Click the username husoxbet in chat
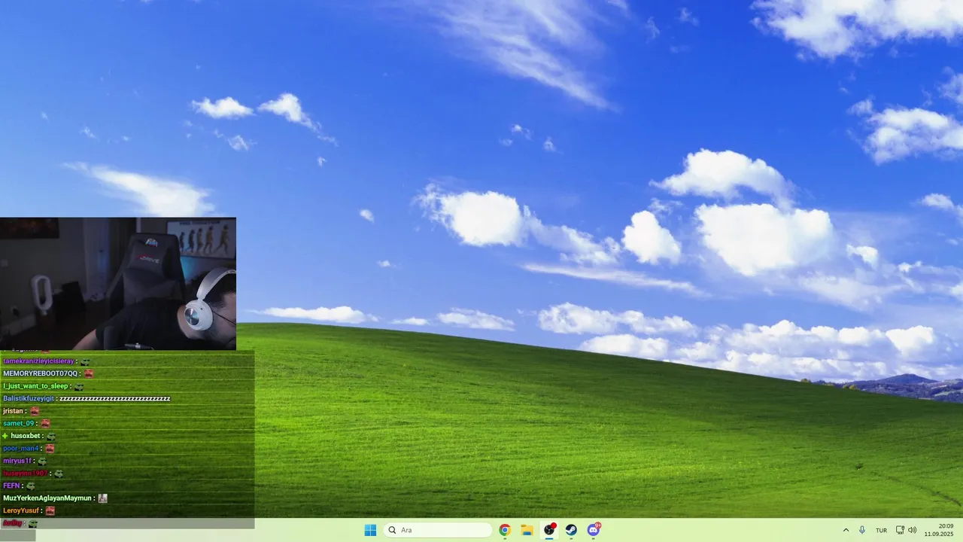 point(26,436)
